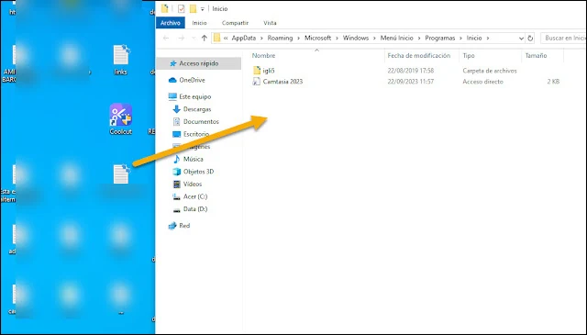The height and width of the screenshot is (335, 587).
Task: Click the forward navigation arrow
Action: [182, 38]
